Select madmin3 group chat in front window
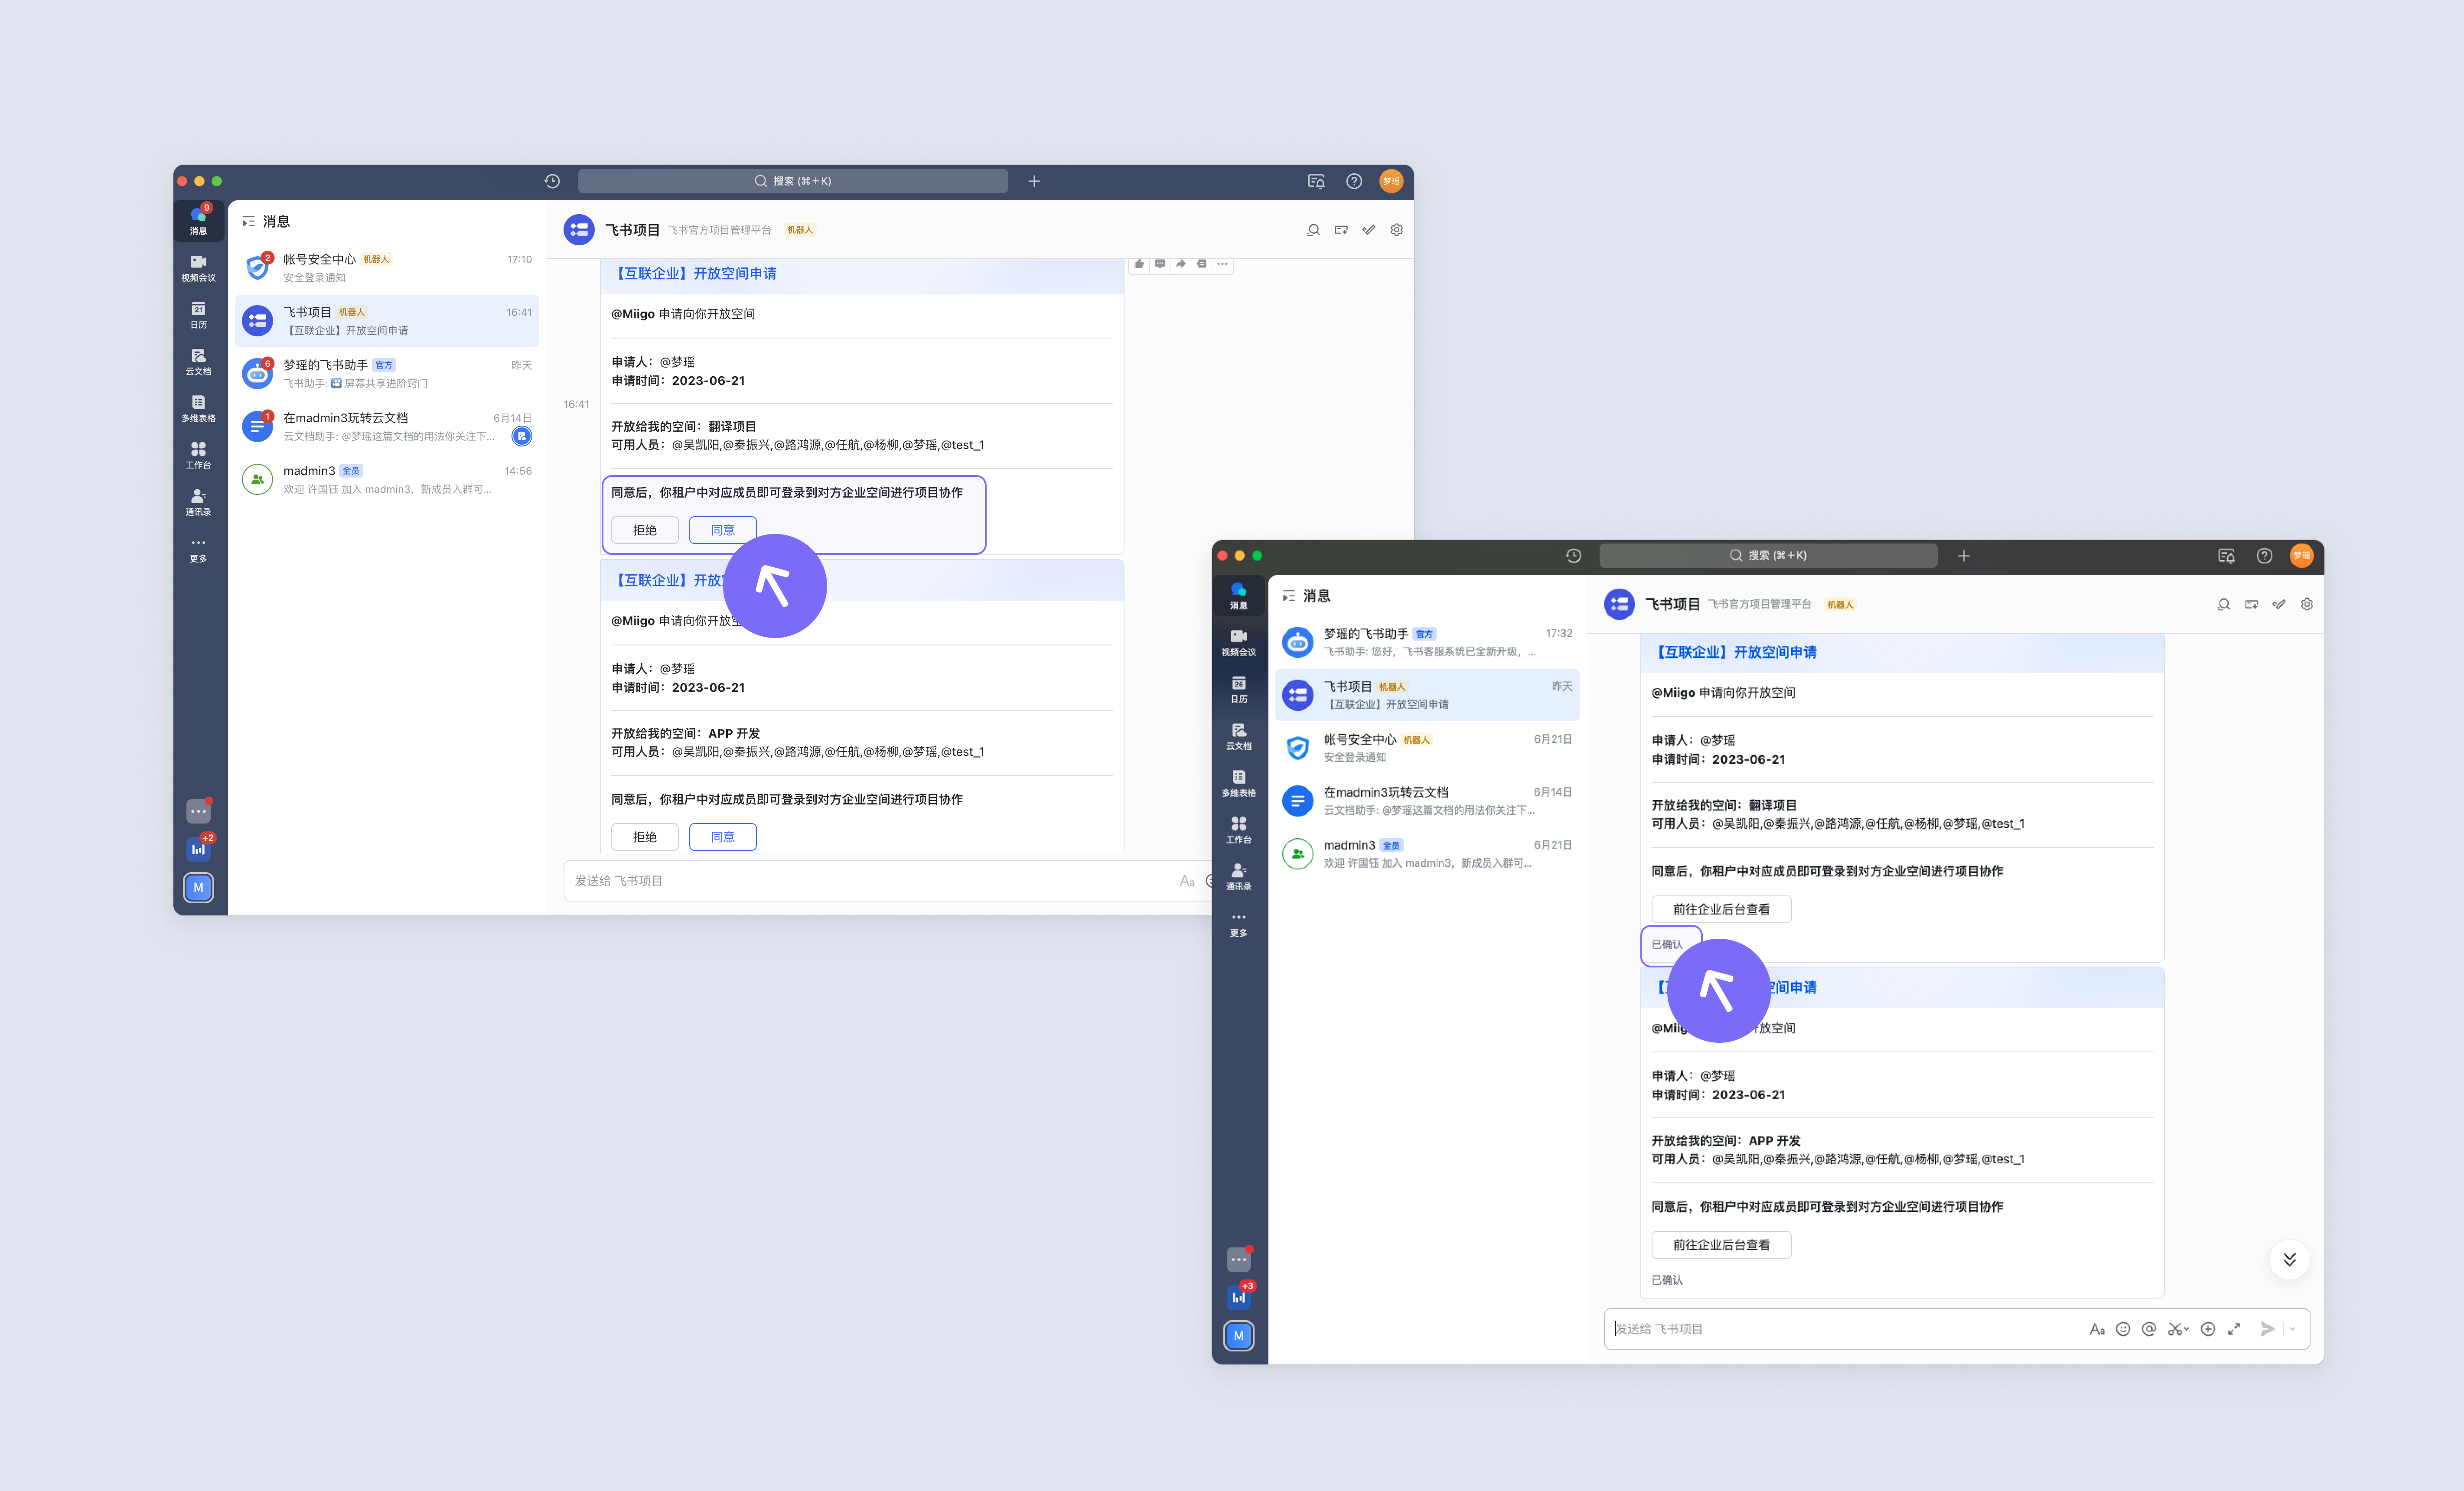 [1427, 854]
